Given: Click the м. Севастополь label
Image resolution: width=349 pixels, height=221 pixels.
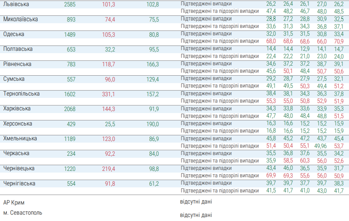Looking at the screenshot, I should click(23, 213).
